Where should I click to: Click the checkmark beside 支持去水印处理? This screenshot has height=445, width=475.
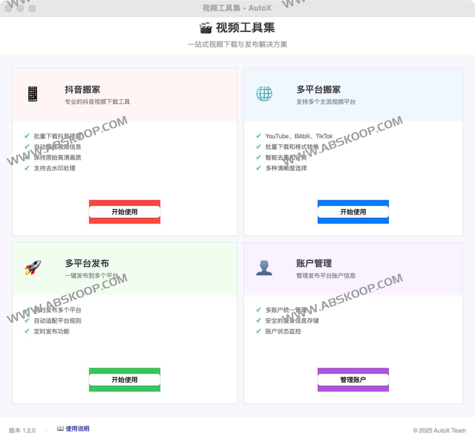pyautogui.click(x=26, y=168)
